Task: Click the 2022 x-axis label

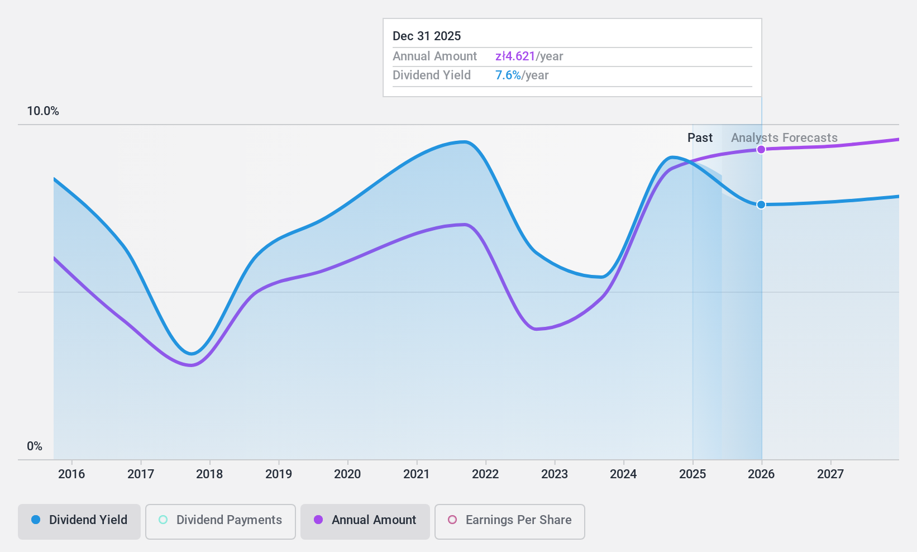Action: pos(485,474)
